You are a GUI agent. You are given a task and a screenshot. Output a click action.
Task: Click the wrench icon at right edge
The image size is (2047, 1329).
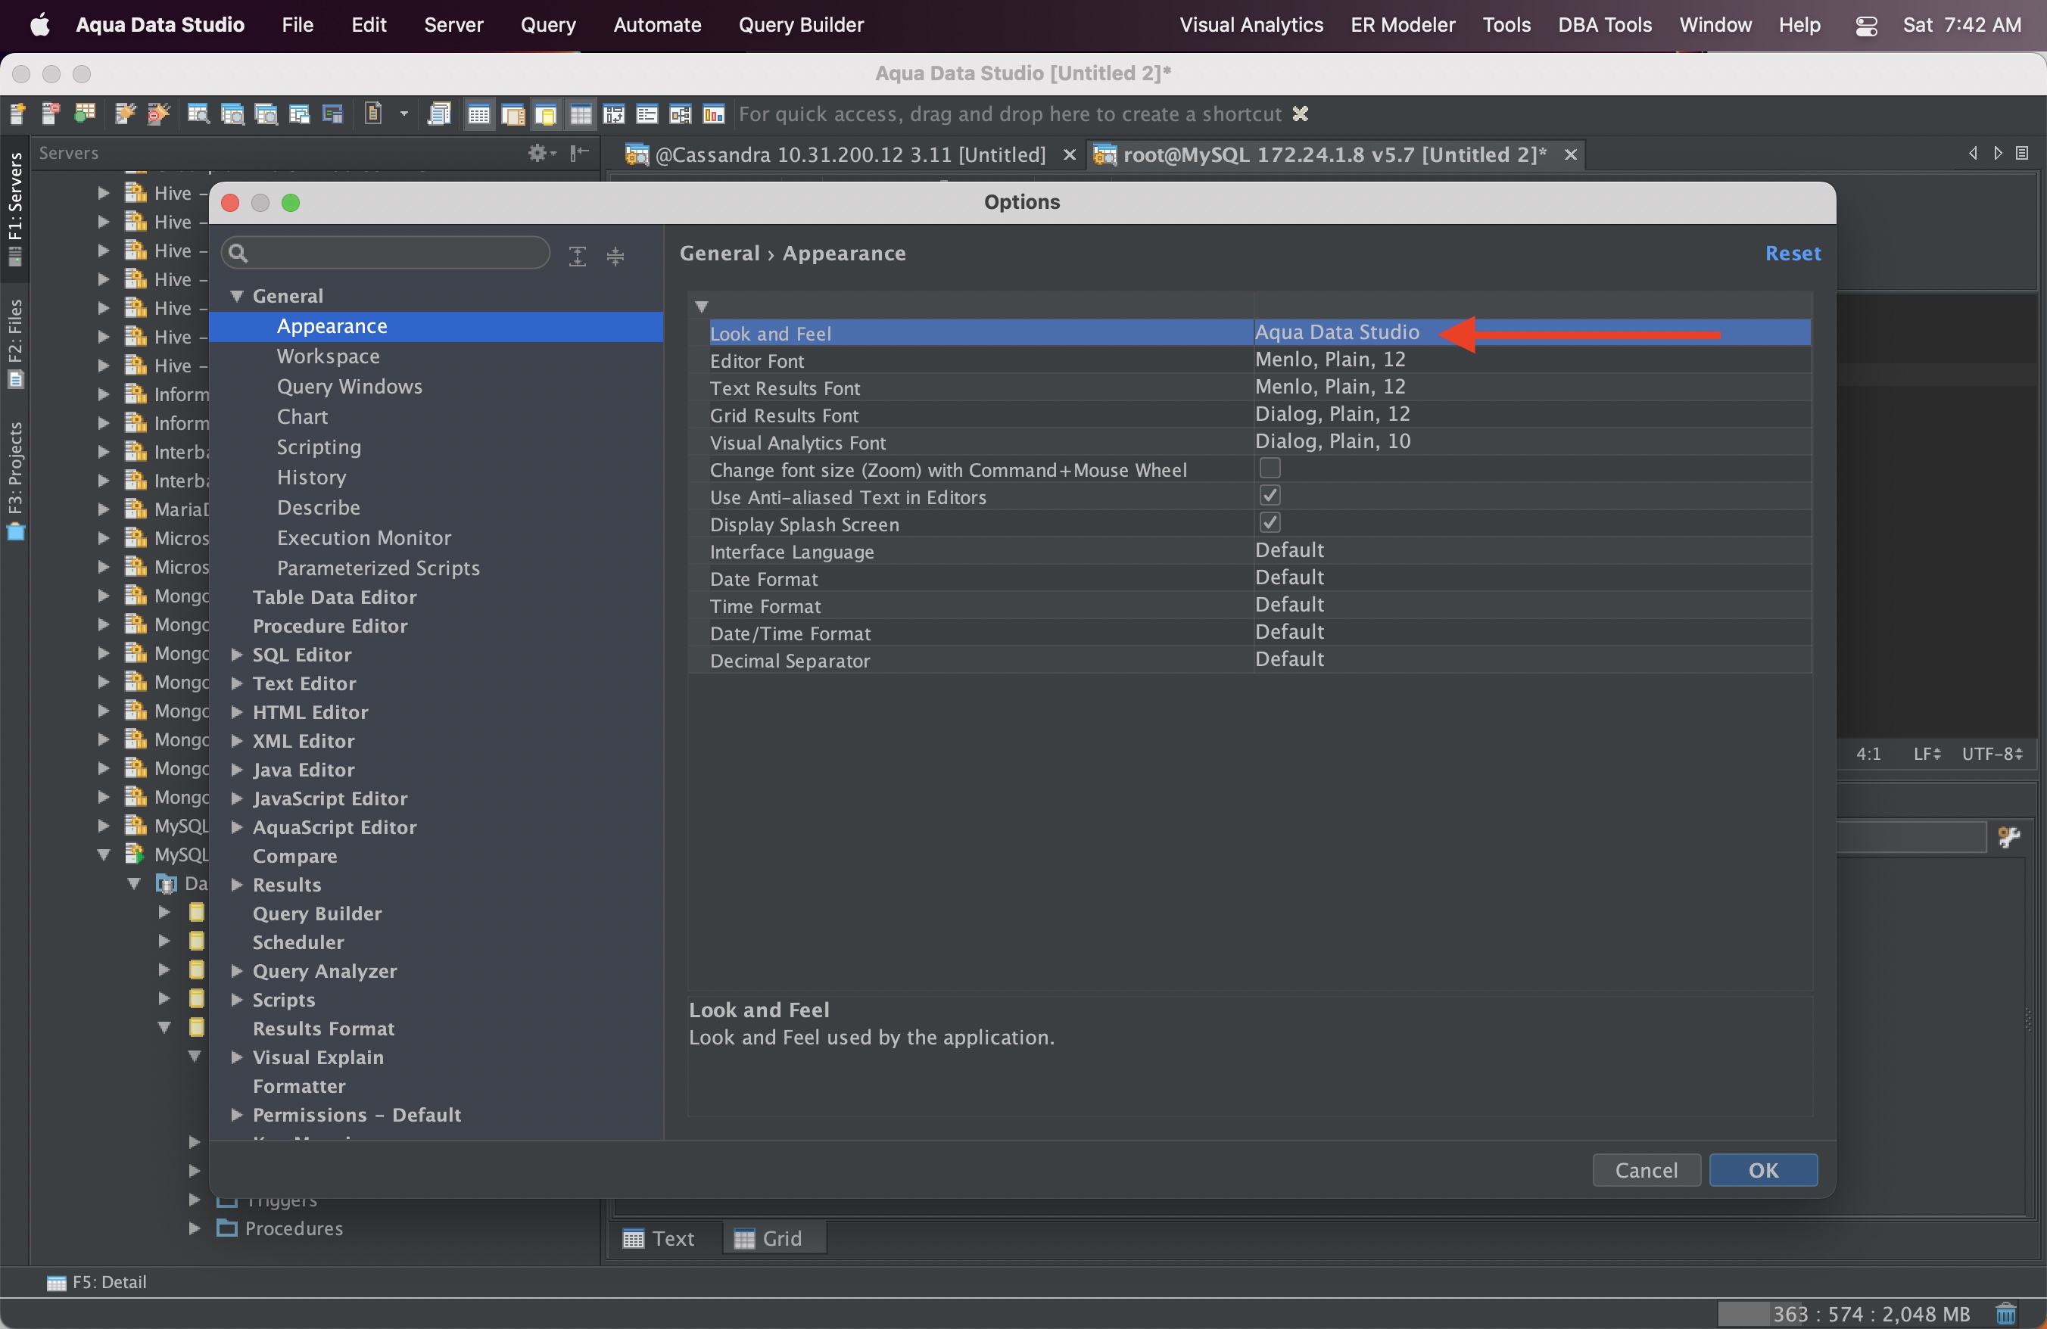tap(2008, 836)
